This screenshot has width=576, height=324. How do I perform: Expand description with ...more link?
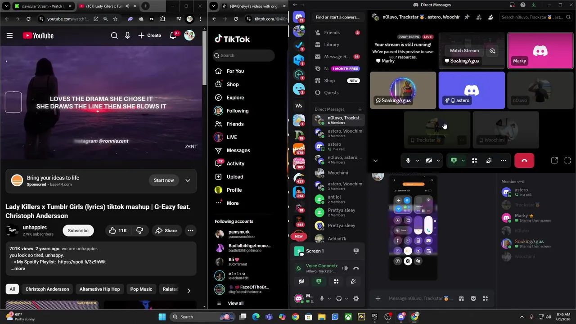[x=18, y=269]
